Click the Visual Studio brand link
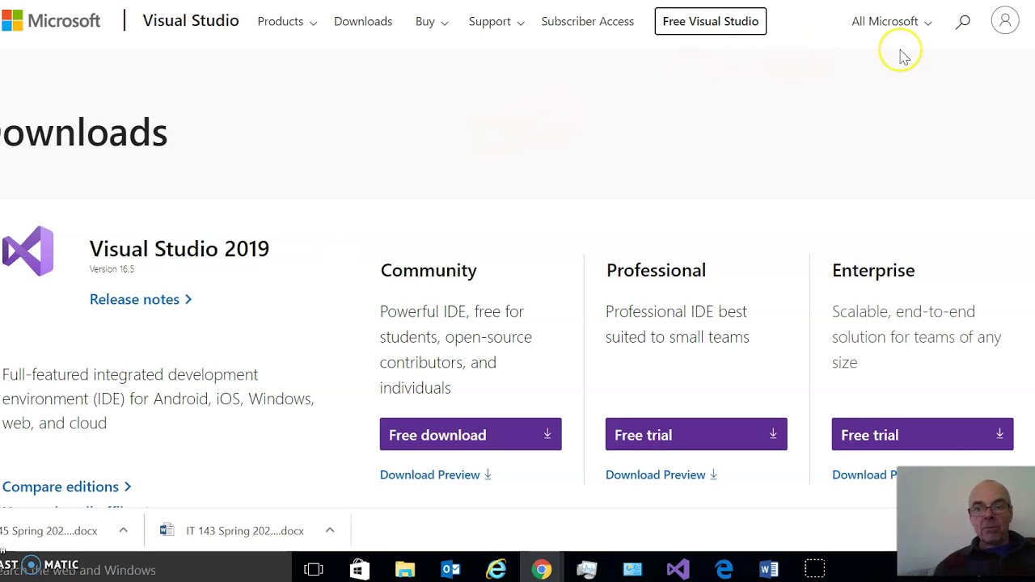Viewport: 1035px width, 582px height. point(191,21)
